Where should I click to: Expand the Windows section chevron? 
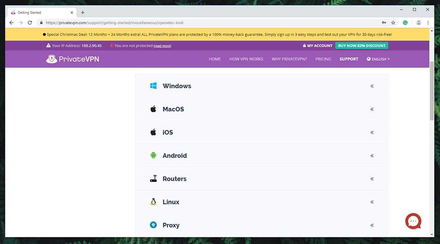372,86
